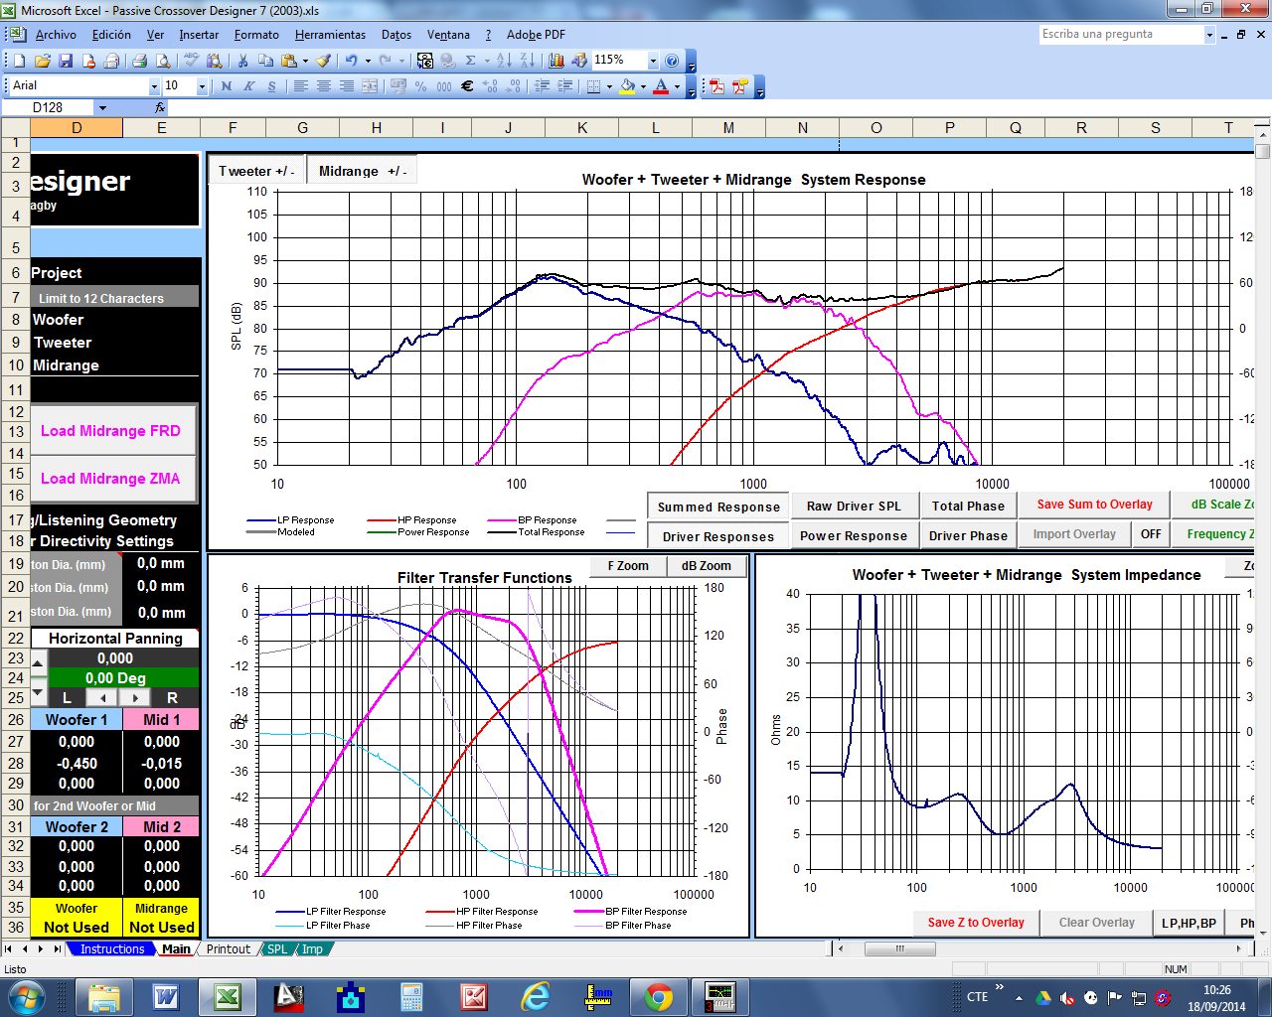Click the Open file folder icon
The image size is (1272, 1017).
coord(42,61)
